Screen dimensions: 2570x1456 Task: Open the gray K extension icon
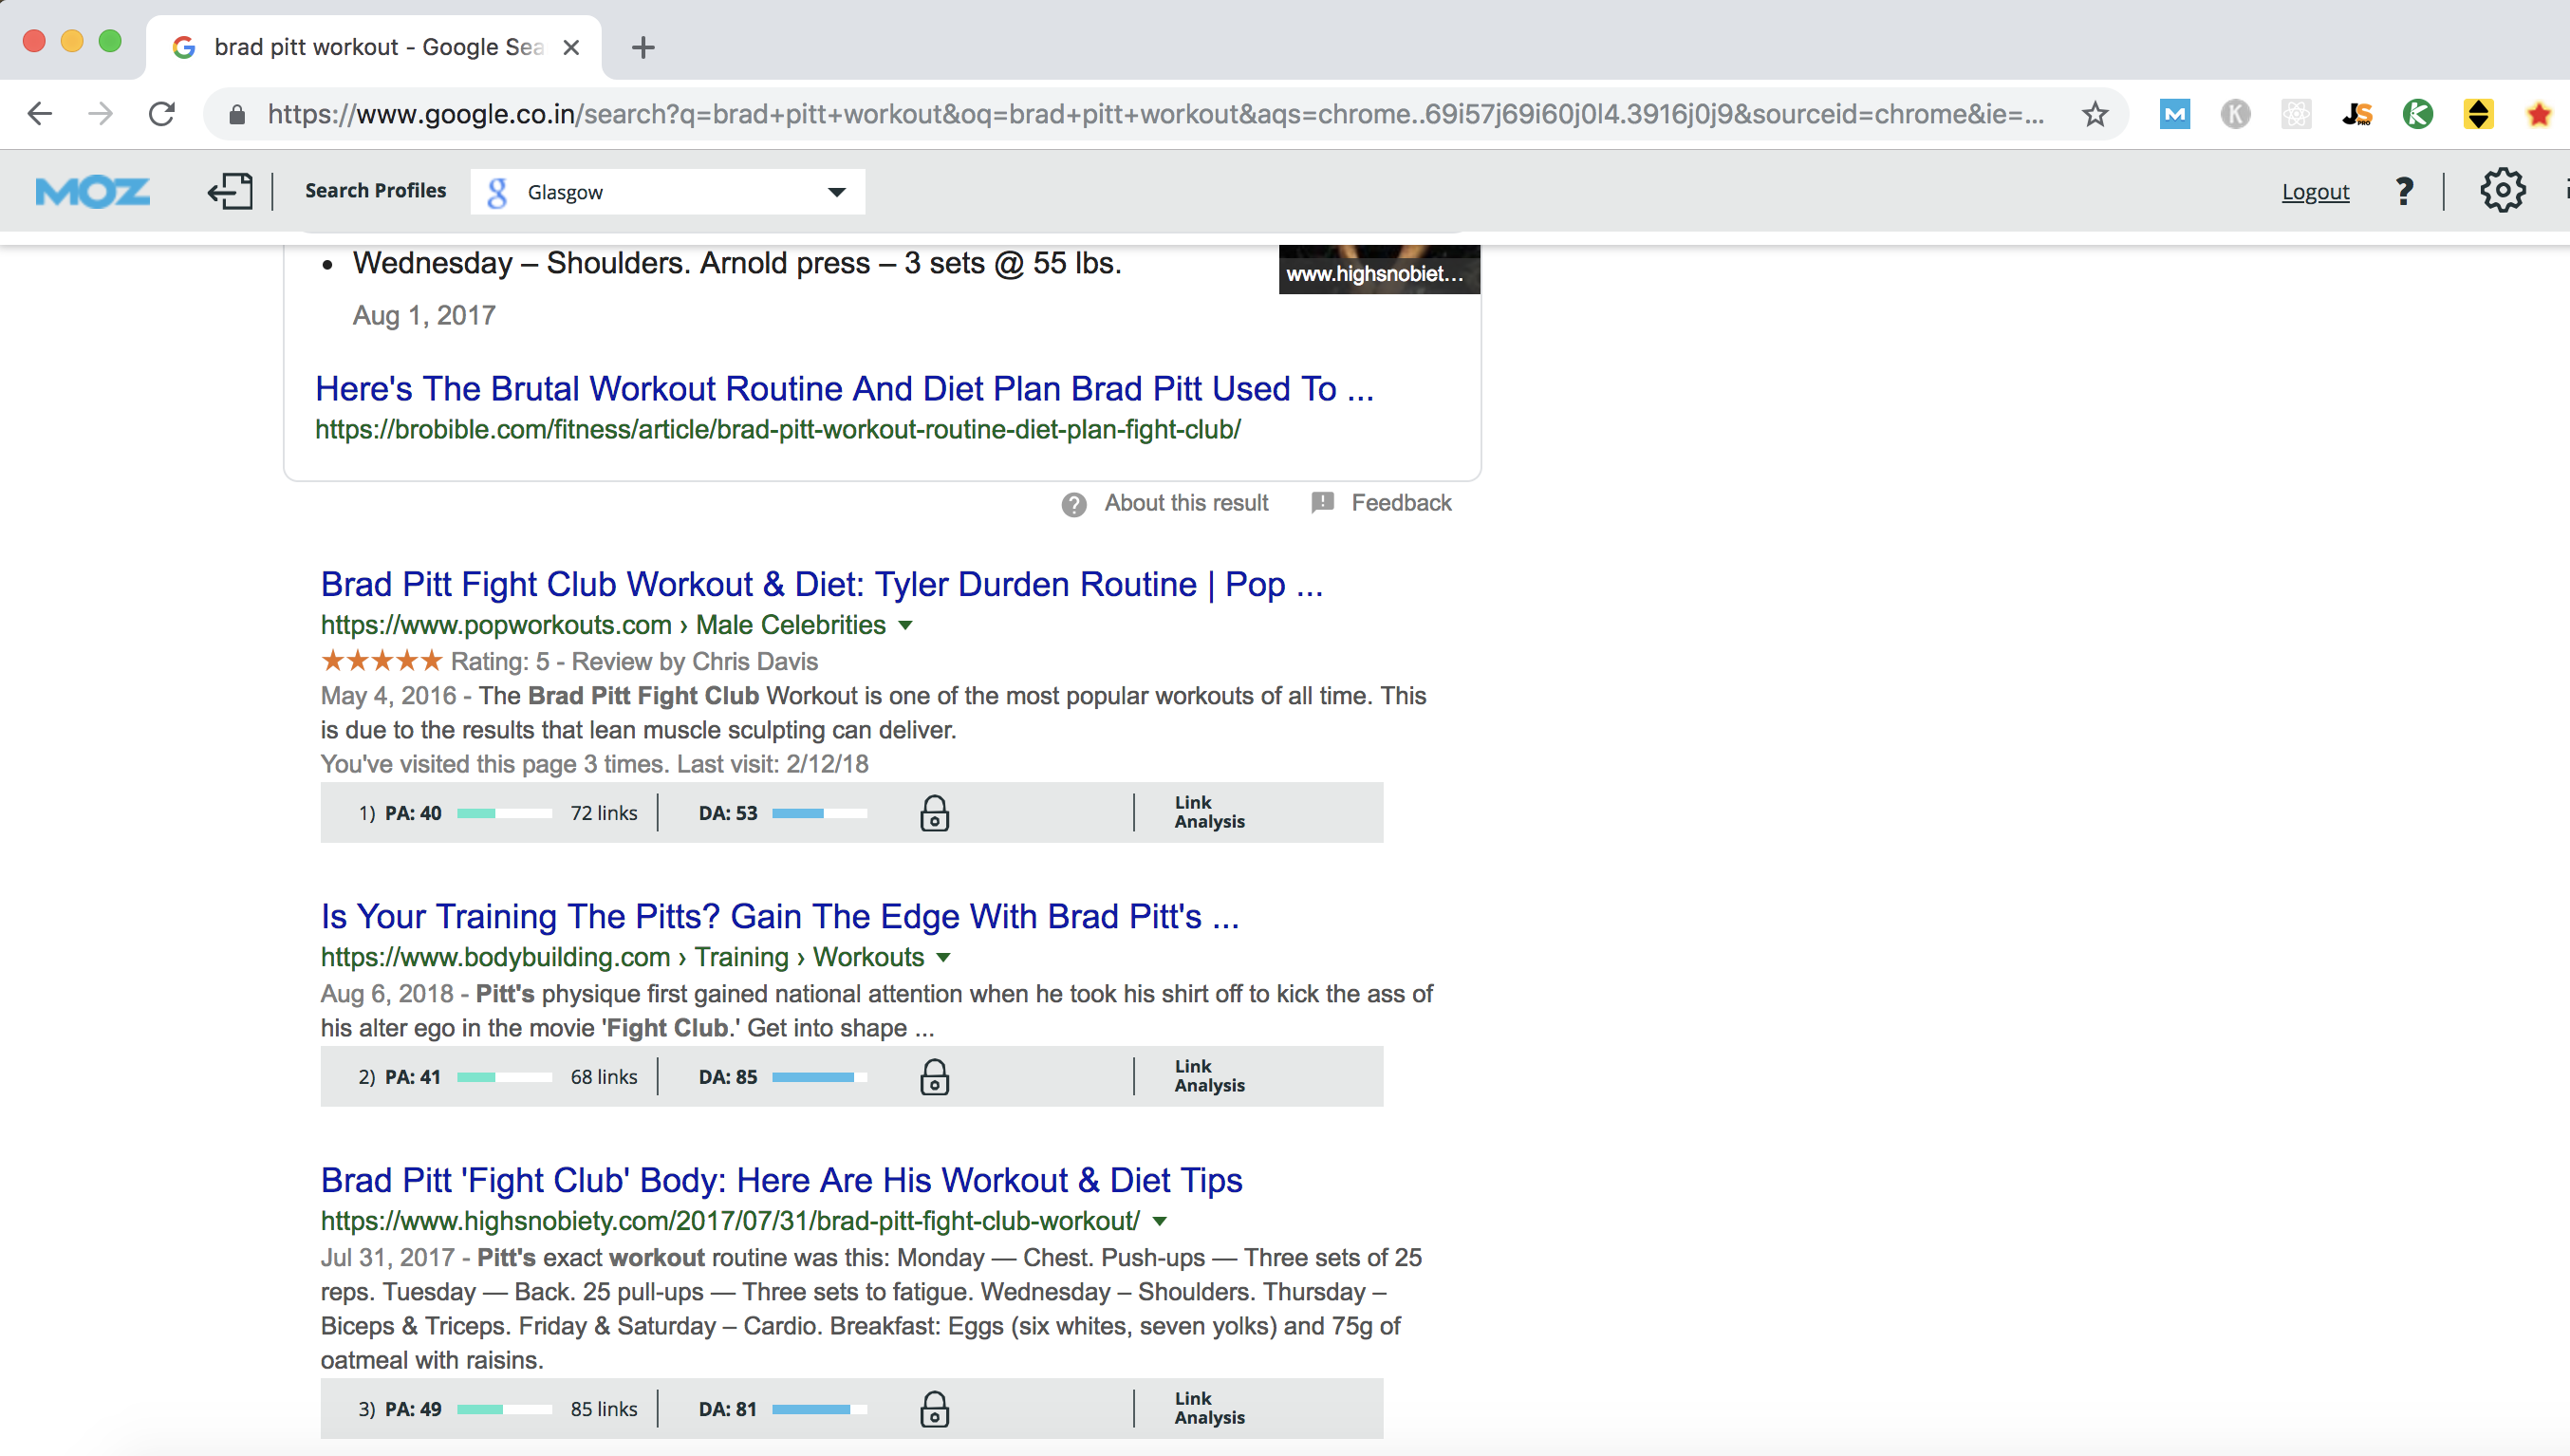(2235, 114)
